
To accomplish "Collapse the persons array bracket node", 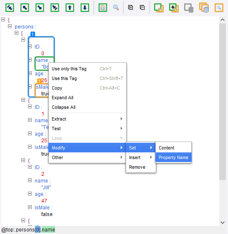I will (17, 33).
